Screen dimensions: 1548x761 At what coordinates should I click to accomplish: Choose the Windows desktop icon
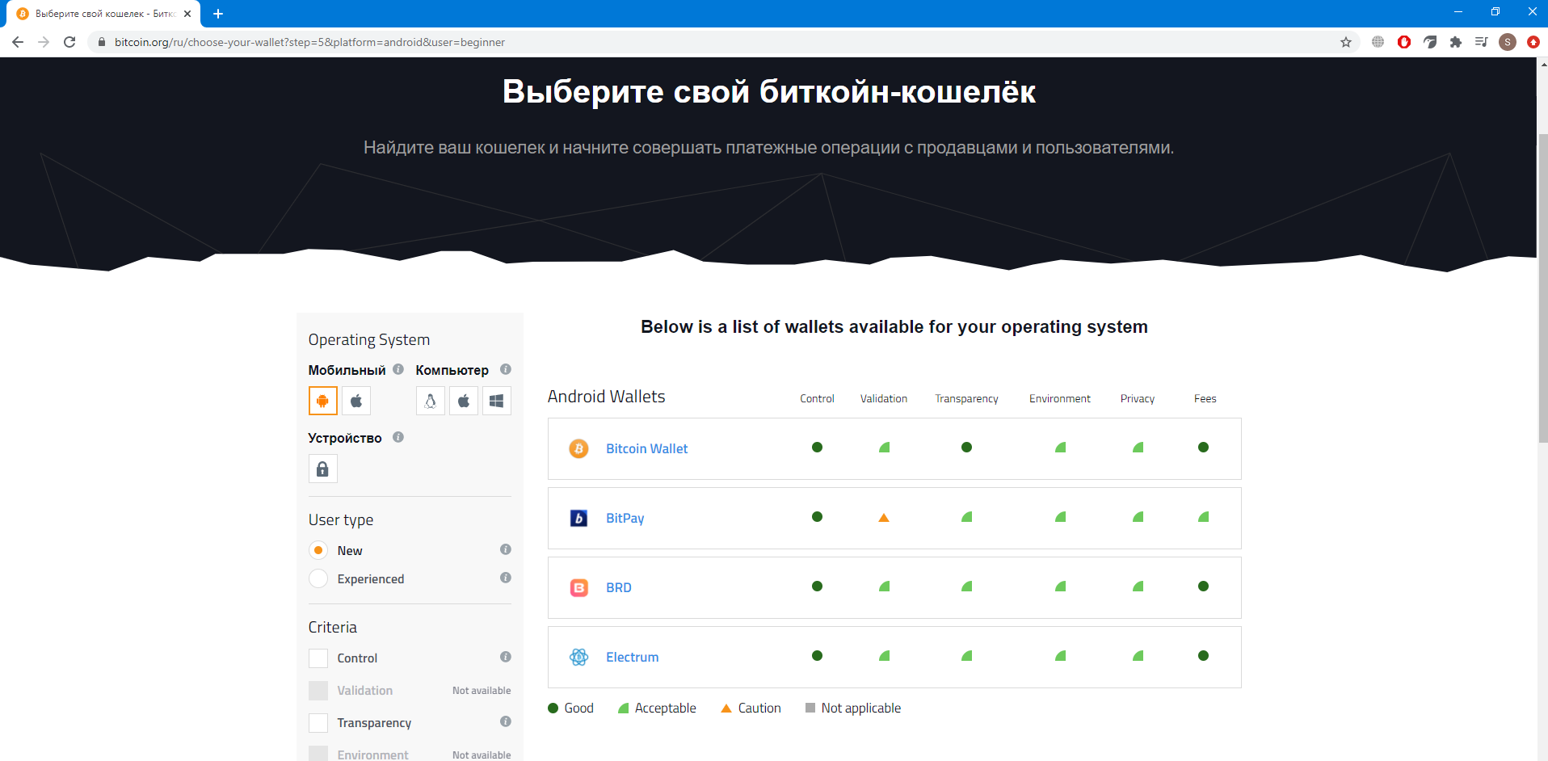(x=497, y=401)
